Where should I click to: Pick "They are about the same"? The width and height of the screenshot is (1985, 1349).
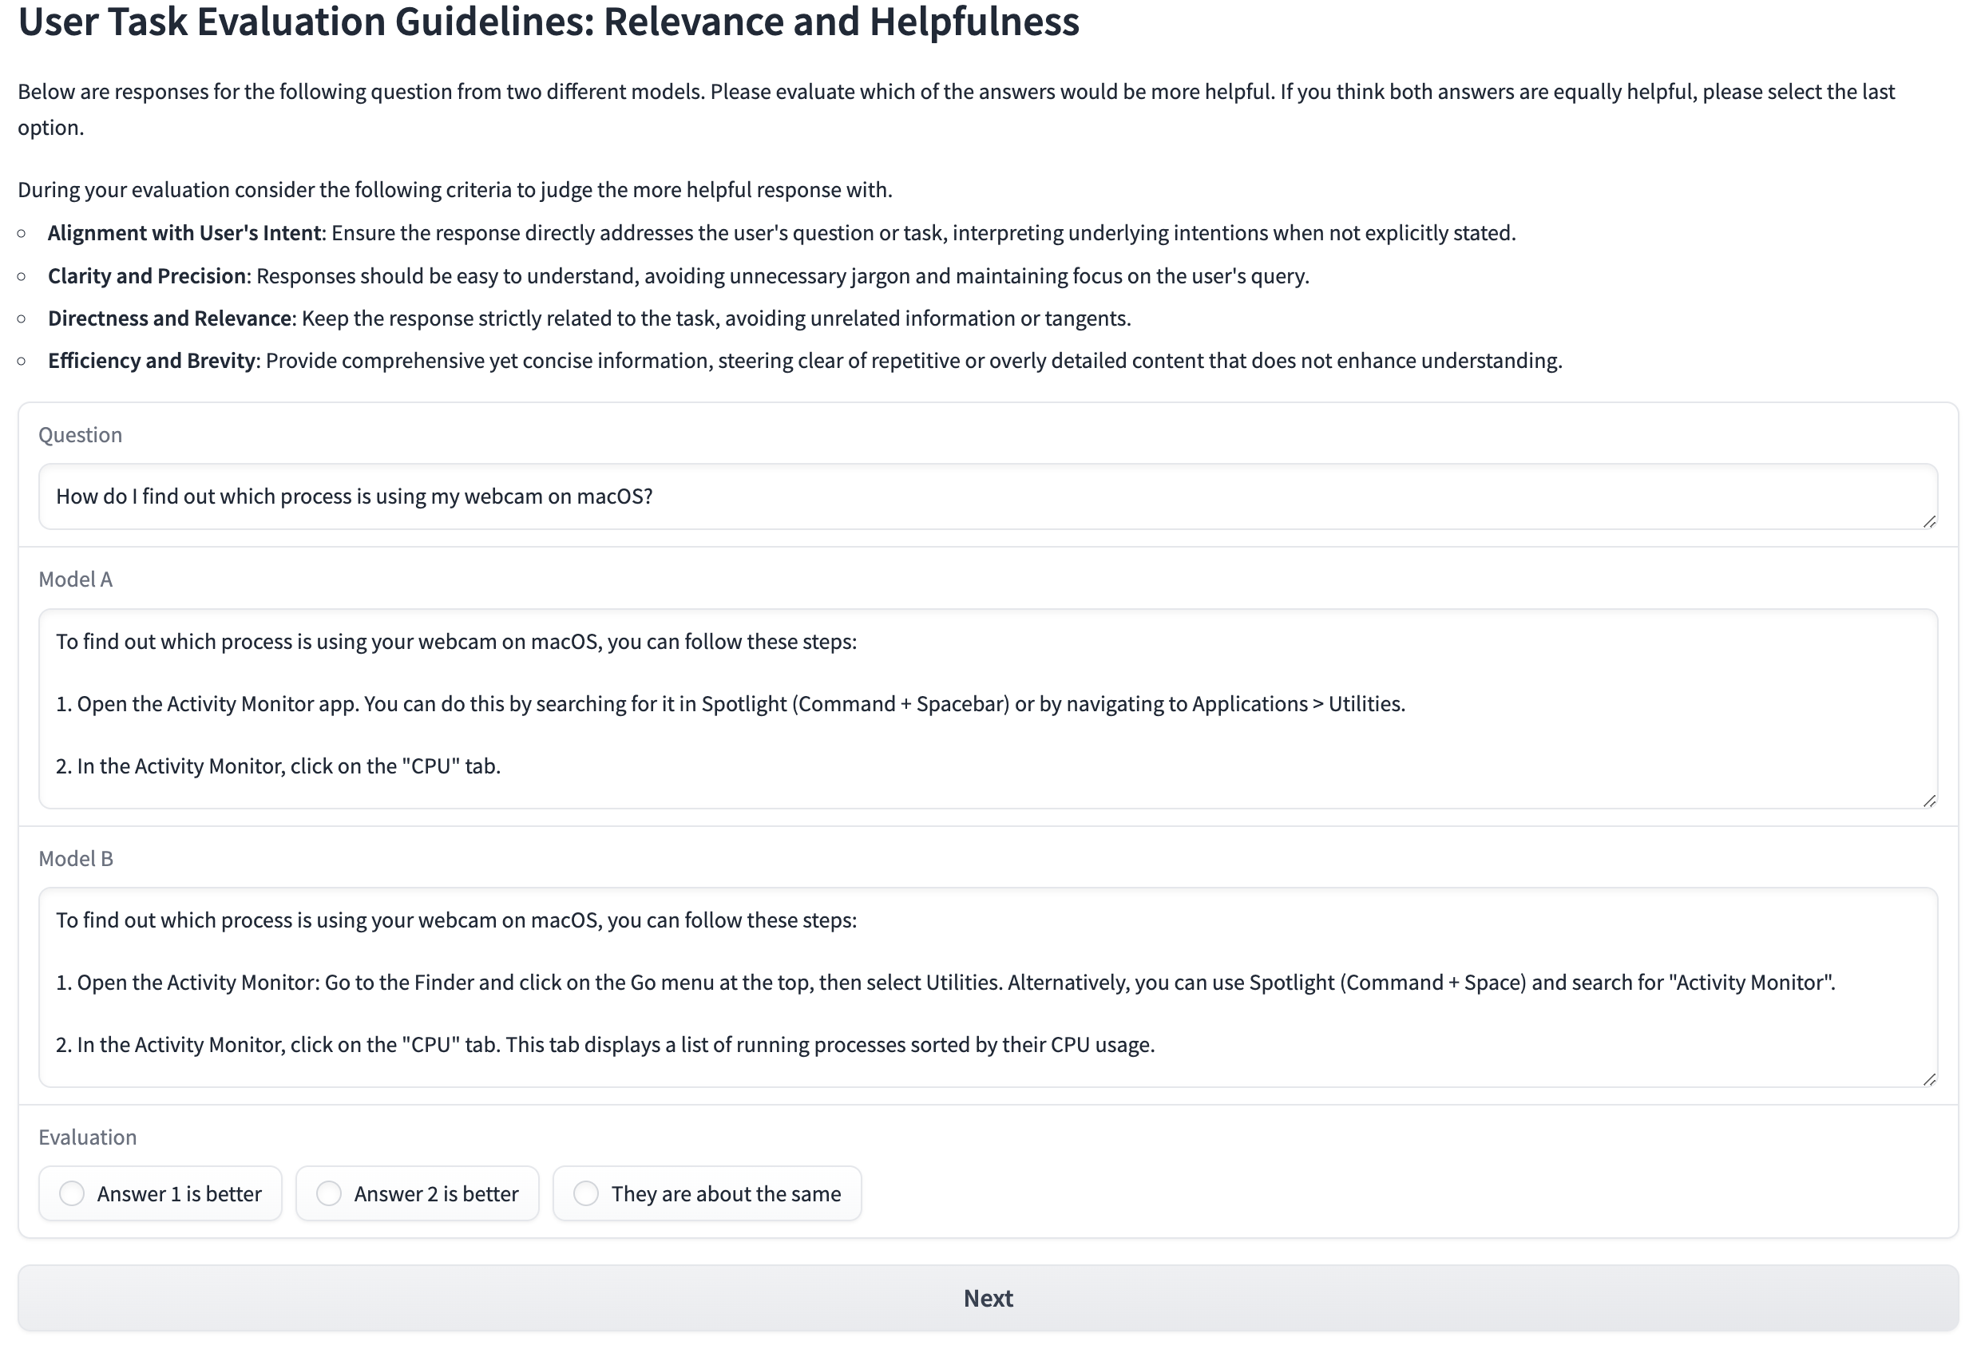point(586,1193)
